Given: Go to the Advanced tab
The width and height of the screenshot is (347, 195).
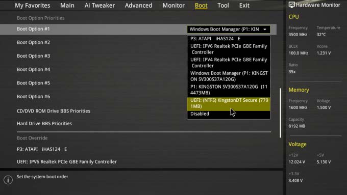Looking at the screenshot, I should coord(138,6).
